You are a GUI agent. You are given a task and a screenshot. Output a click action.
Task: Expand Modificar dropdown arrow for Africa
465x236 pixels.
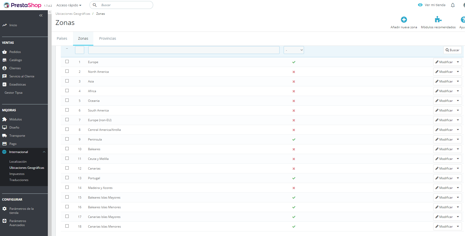point(458,91)
